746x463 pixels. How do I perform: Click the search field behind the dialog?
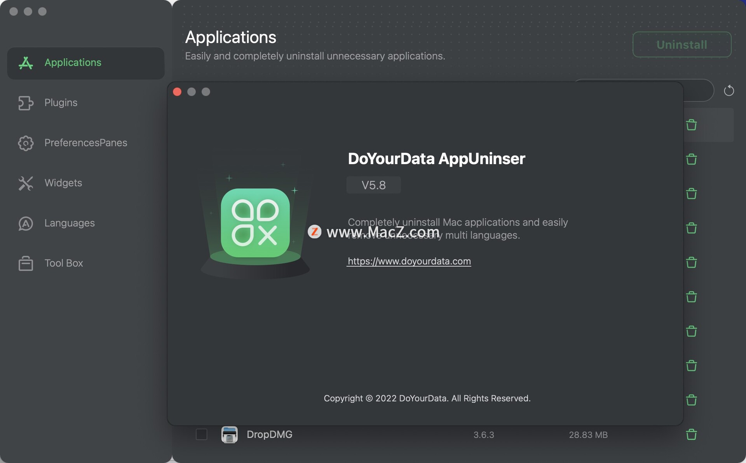click(x=698, y=91)
